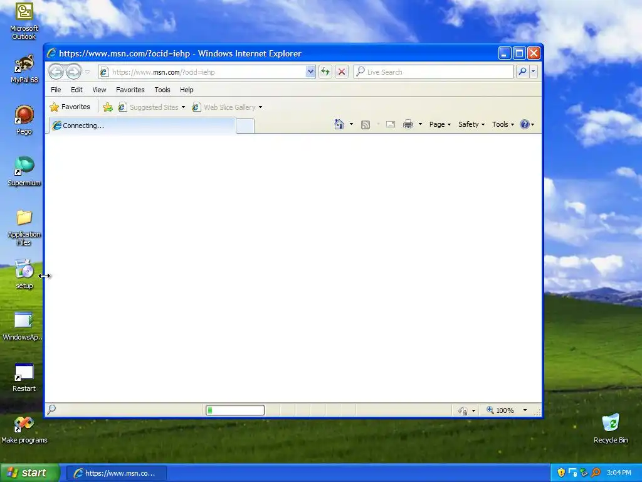Screen dimensions: 642x482
Task: Click the Live Search input box
Action: (x=433, y=72)
